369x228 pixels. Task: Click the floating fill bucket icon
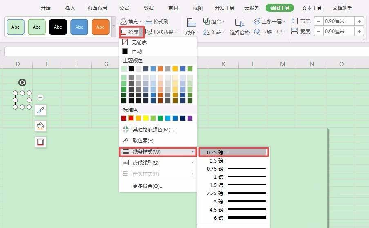click(x=40, y=126)
